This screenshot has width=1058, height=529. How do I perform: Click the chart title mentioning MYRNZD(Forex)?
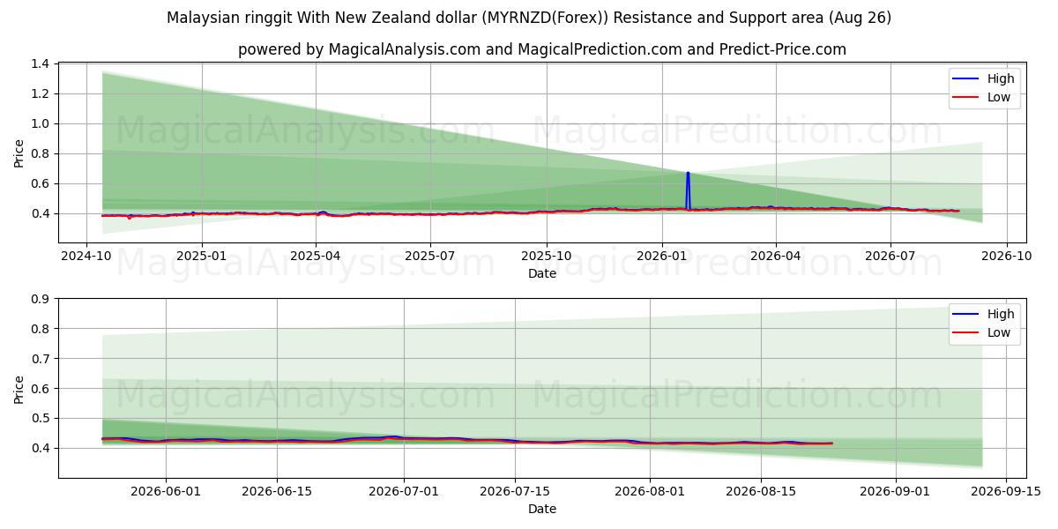point(529,18)
